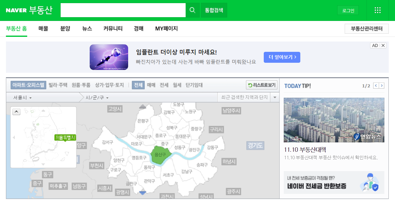395x202 pixels.
Task: Open 더 알아보기 on the ad banner
Action: coord(282,57)
